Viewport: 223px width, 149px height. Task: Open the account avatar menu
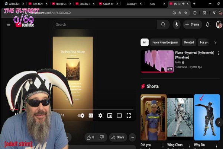[219, 25]
